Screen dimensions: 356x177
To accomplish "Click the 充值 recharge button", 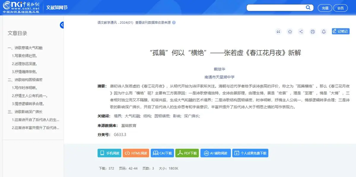I will [x=325, y=8].
